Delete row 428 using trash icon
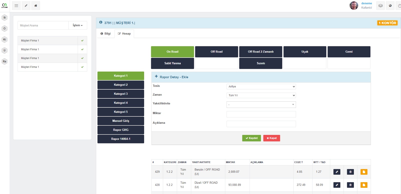Image resolution: width=401 pixels, height=194 pixels. (350, 185)
